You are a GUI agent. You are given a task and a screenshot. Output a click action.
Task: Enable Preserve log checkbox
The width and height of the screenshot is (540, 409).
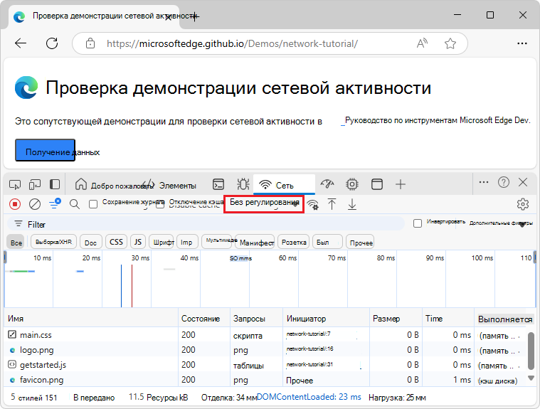coord(93,204)
